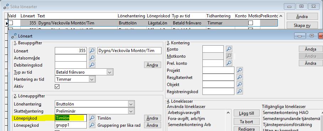Screen dimensions: 323x131
Task: Click the Projekt input field
Action: (x=218, y=70)
